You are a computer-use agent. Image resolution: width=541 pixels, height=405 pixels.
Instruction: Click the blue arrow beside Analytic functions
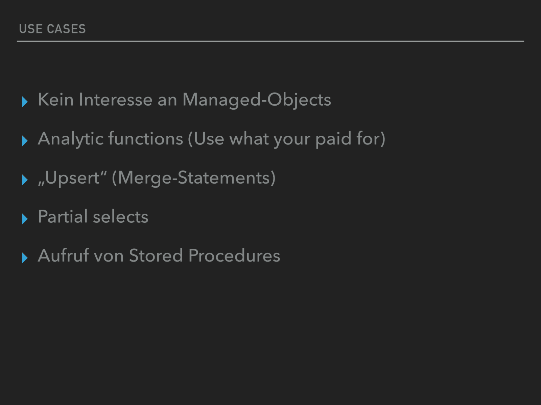(25, 141)
